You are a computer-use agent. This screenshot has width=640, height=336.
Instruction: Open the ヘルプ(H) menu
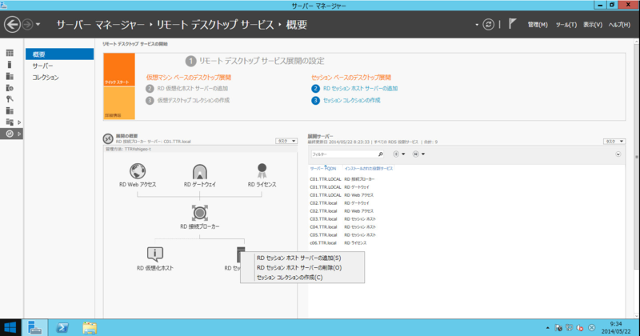coord(619,25)
